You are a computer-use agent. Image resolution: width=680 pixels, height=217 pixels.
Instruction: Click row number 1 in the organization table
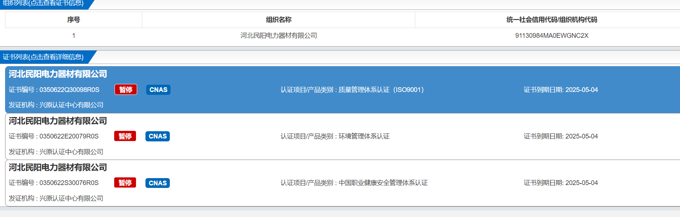point(74,36)
